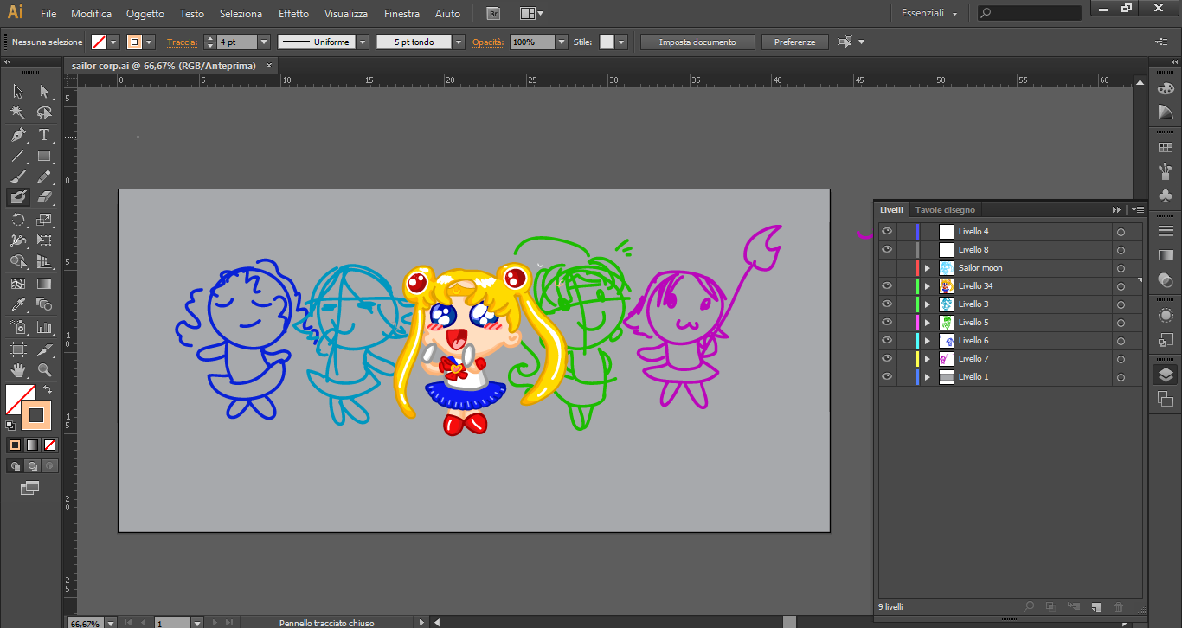Image resolution: width=1182 pixels, height=628 pixels.
Task: Switch to the Tavole disegno tab
Action: click(945, 210)
